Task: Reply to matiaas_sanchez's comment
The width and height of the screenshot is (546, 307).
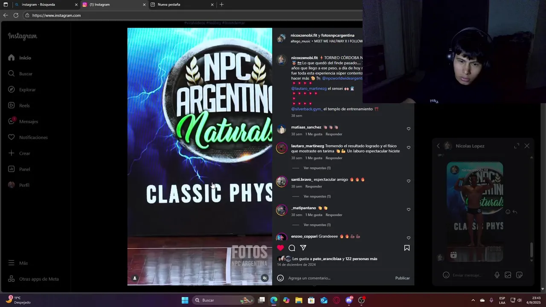Action: (334, 134)
